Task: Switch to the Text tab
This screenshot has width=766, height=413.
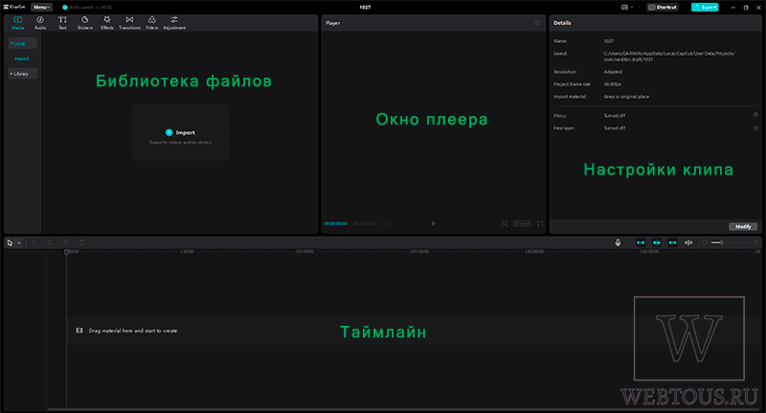Action: (62, 22)
